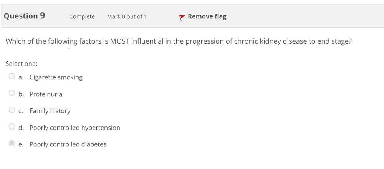Click the Question 9 heading

pyautogui.click(x=25, y=16)
